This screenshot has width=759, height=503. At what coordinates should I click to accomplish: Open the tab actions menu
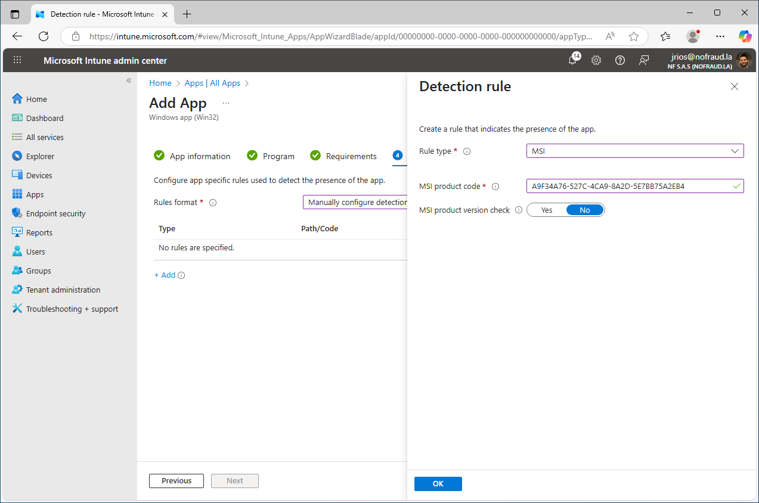15,14
